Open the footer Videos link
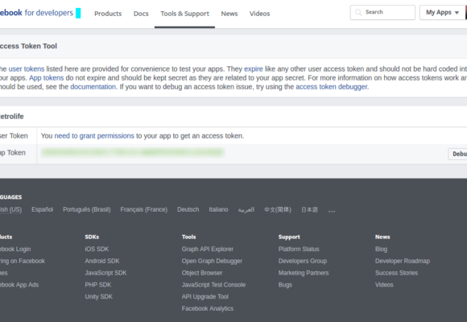467x322 pixels. coord(384,285)
